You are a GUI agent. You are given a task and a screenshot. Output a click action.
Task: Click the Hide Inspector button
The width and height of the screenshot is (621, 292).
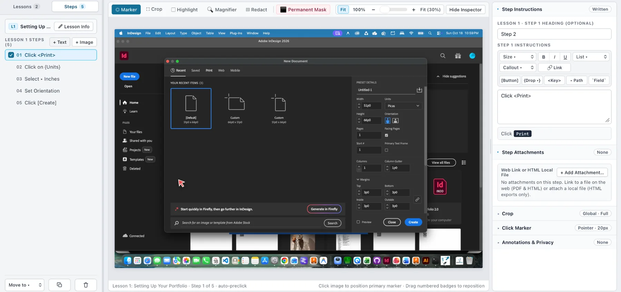pos(465,10)
